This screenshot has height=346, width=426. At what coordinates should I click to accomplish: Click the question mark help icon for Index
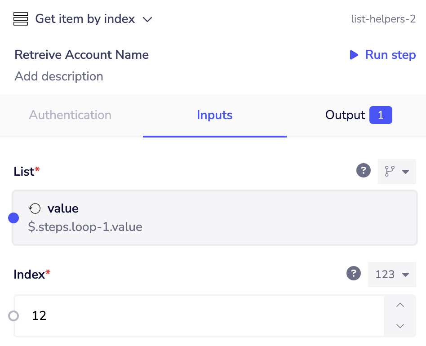click(354, 273)
